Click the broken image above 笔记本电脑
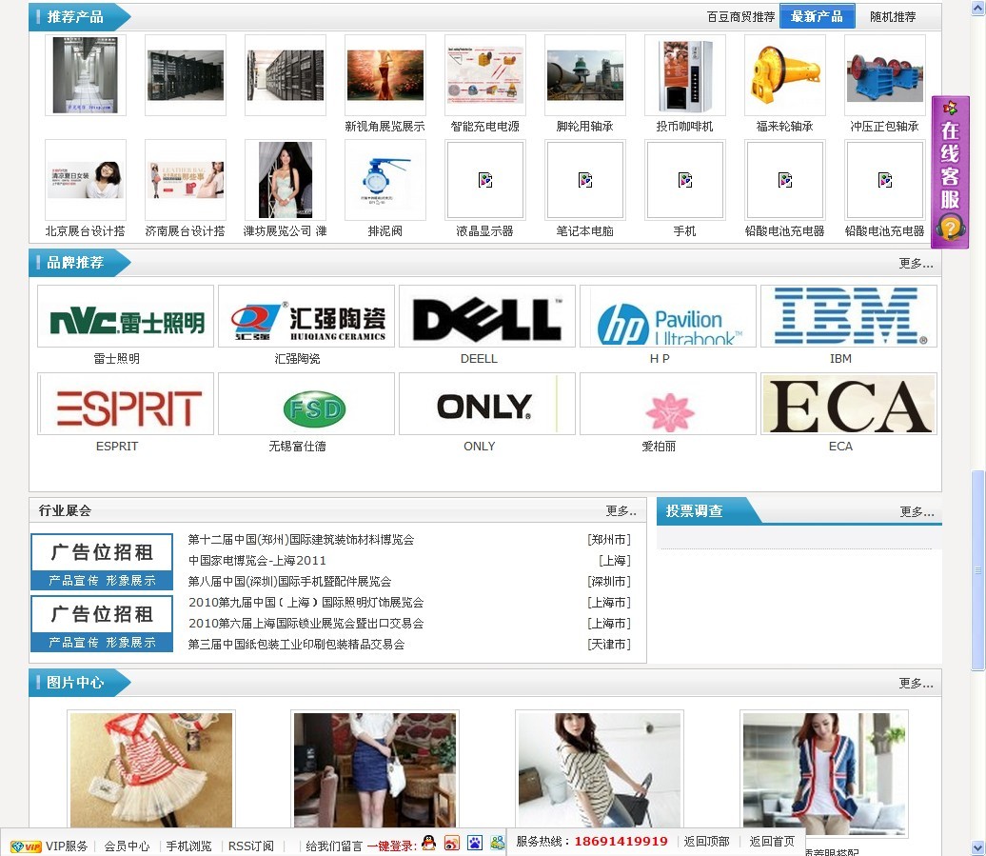 click(584, 180)
